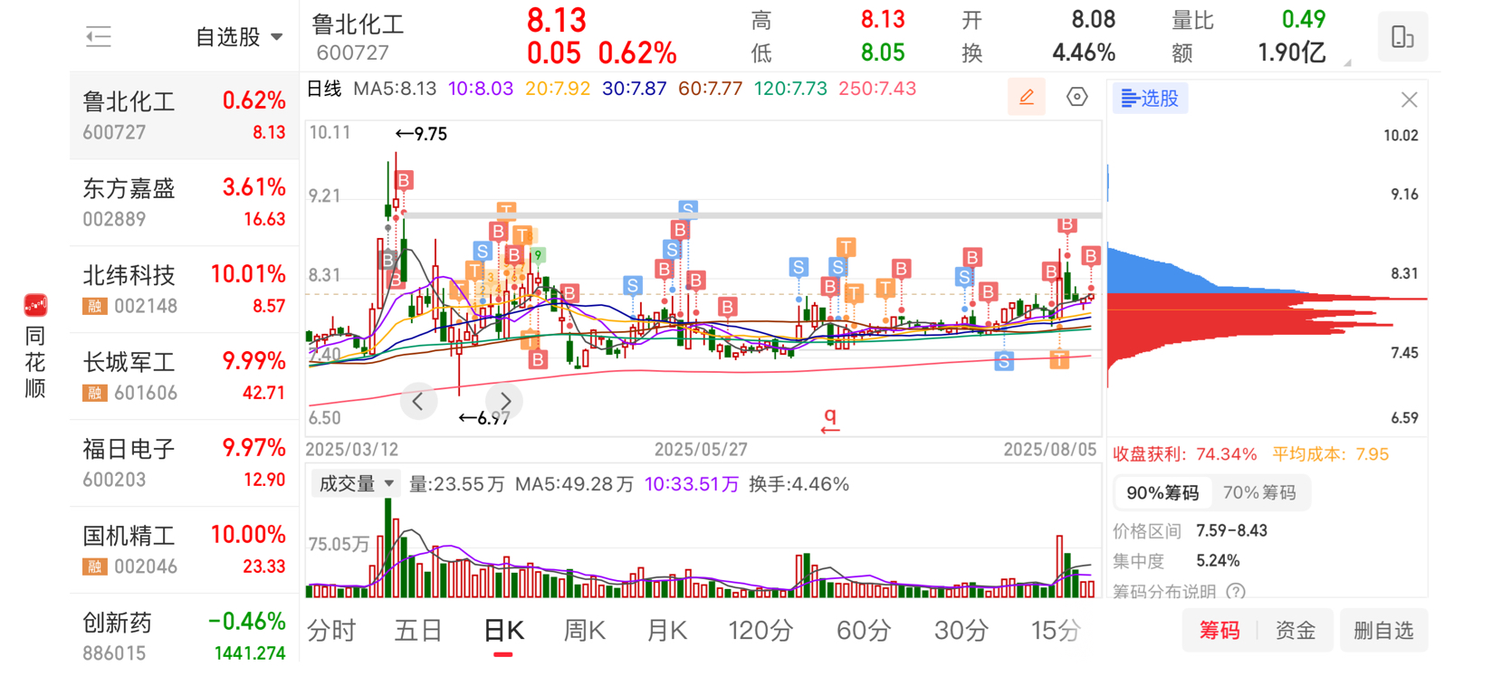Select the 筹码 panel button
This screenshot has width=1511, height=695.
(1219, 631)
